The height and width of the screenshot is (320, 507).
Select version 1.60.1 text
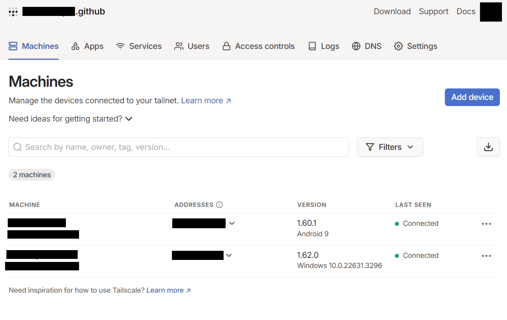coord(307,223)
